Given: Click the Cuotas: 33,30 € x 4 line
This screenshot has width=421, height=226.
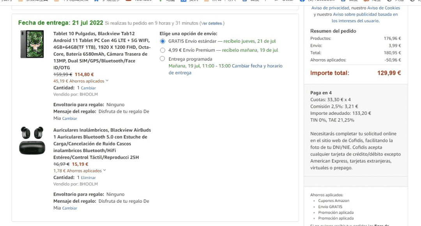Looking at the screenshot, I should tap(331, 100).
